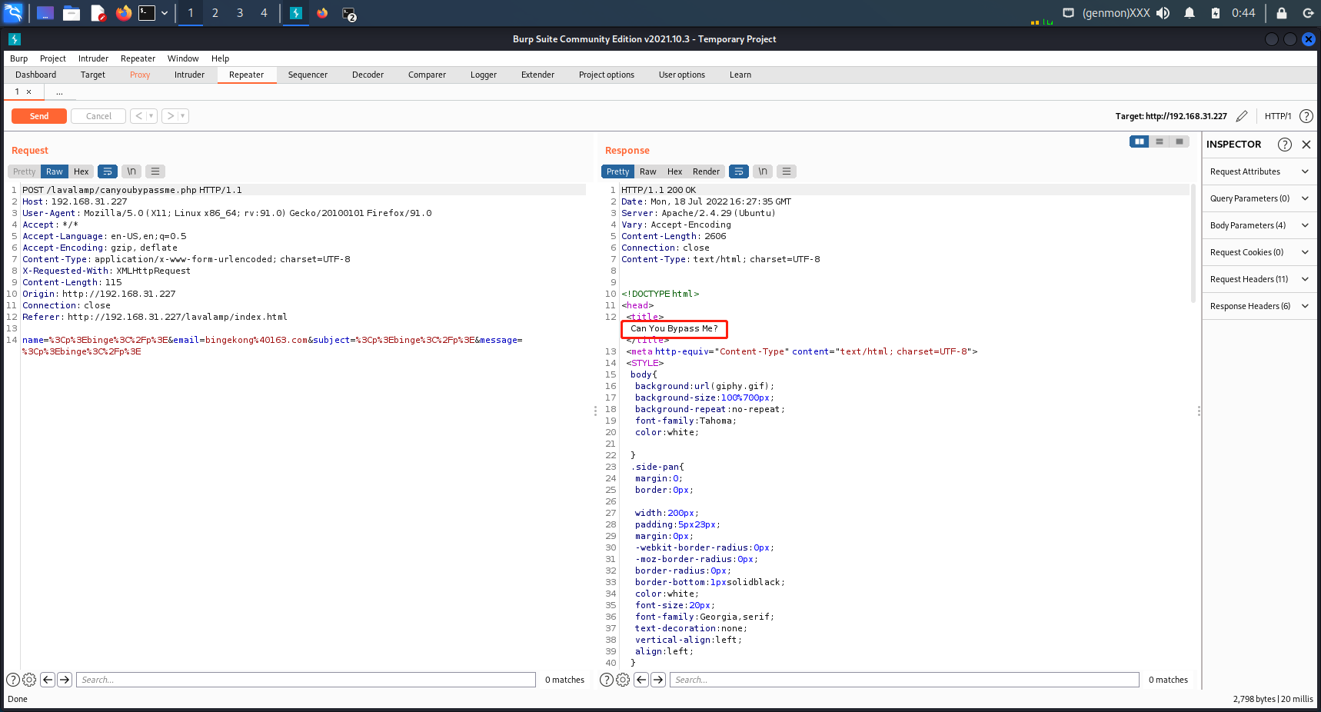The image size is (1321, 712).
Task: Click the Send button
Action: click(39, 116)
